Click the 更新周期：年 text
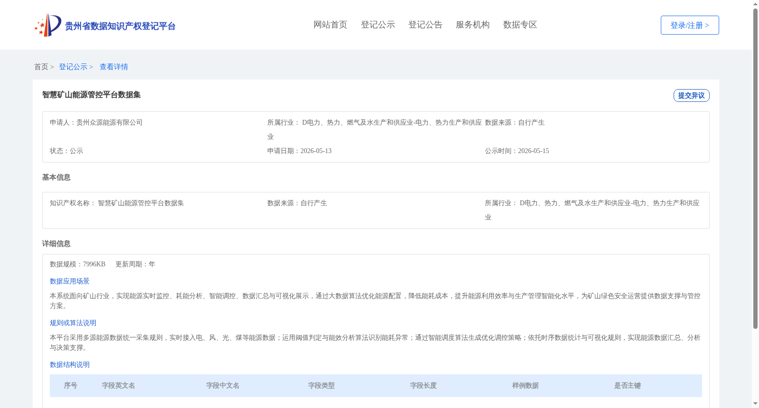 pyautogui.click(x=135, y=264)
